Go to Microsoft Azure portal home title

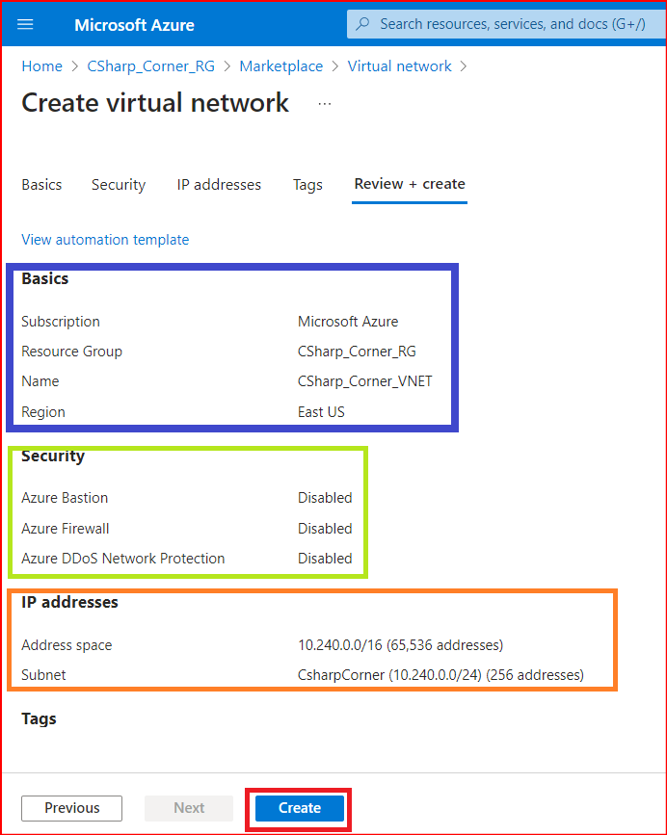pyautogui.click(x=134, y=25)
